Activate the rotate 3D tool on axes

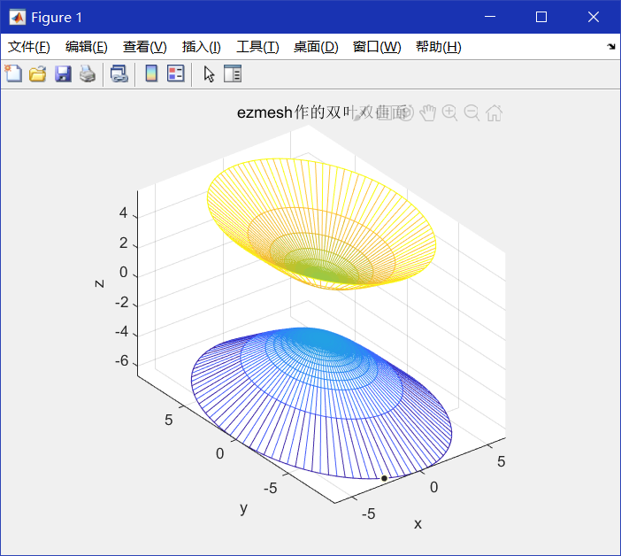coord(406,113)
